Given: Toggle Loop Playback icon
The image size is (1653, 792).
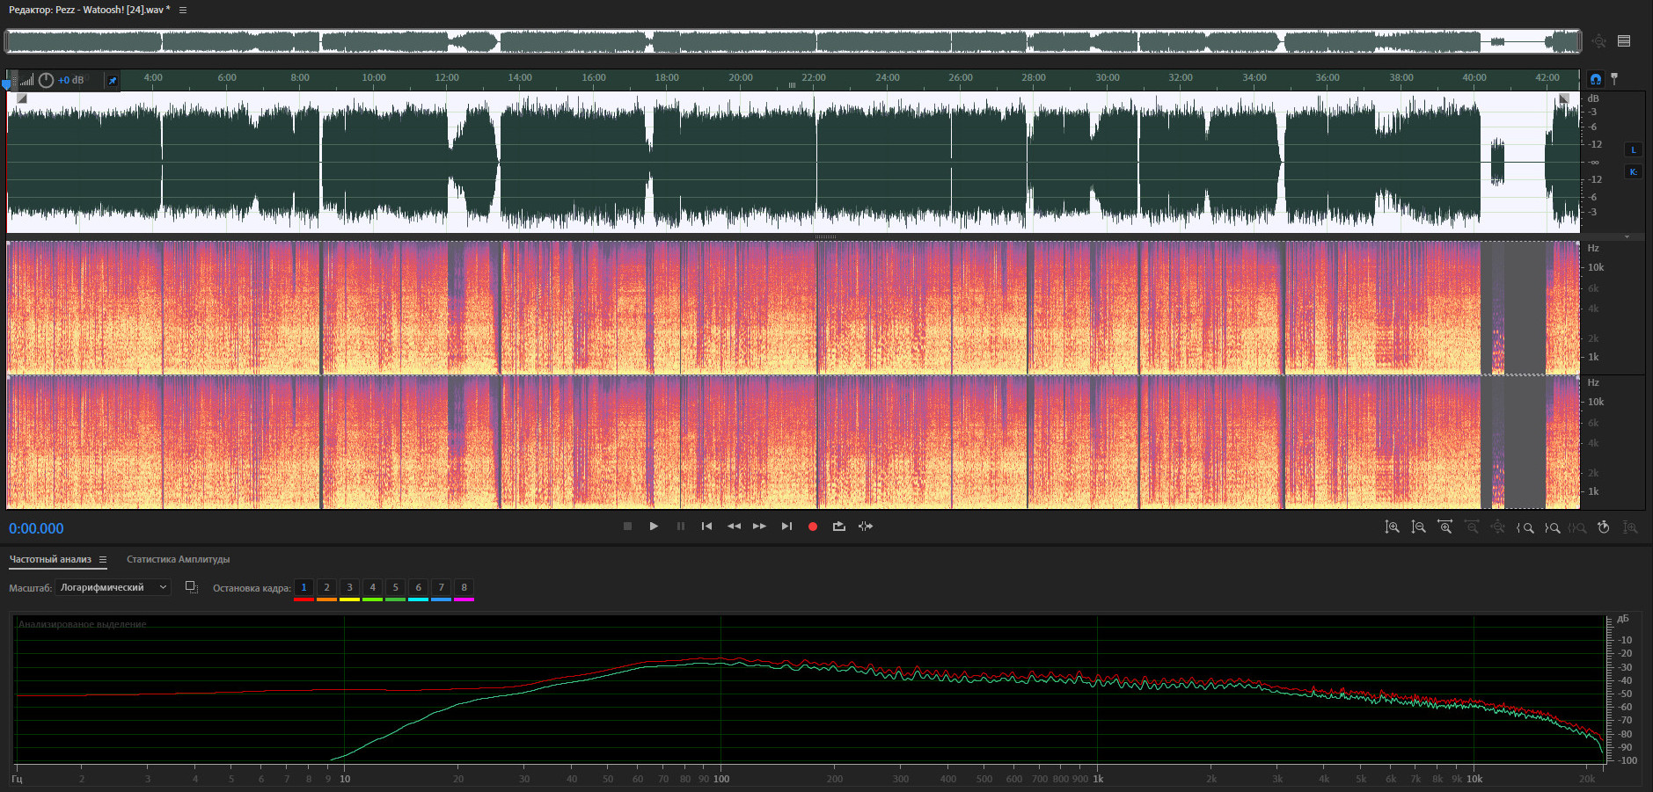Looking at the screenshot, I should (x=839, y=527).
